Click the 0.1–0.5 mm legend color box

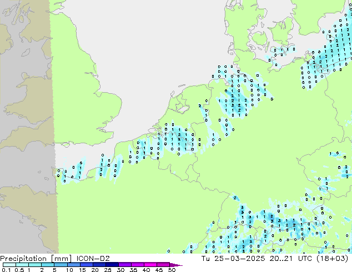tap(9, 265)
